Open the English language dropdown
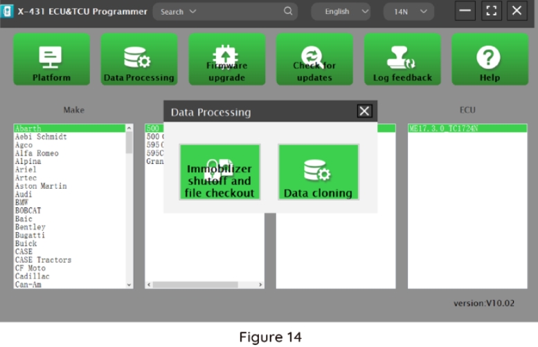The image size is (538, 347). (341, 12)
